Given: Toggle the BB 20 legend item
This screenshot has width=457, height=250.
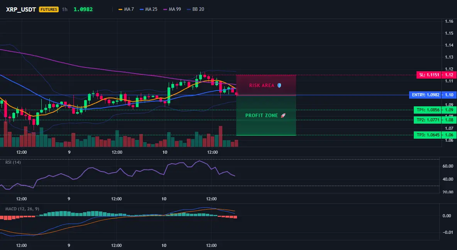Looking at the screenshot, I should [x=196, y=9].
